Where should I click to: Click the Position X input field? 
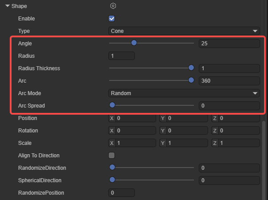tap(136, 118)
